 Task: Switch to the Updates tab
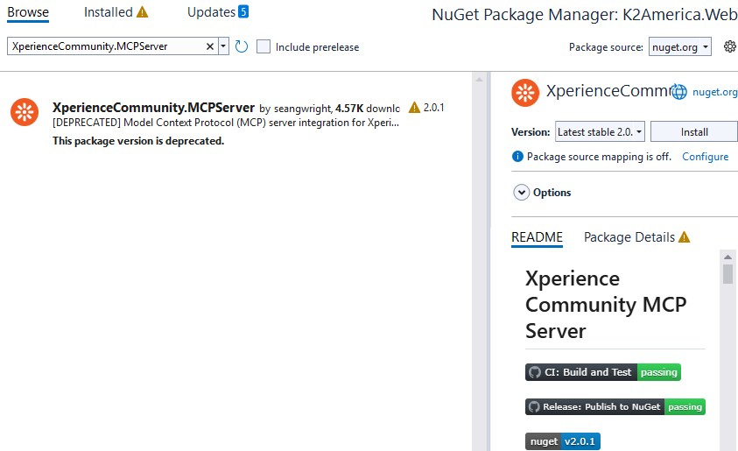pyautogui.click(x=211, y=12)
